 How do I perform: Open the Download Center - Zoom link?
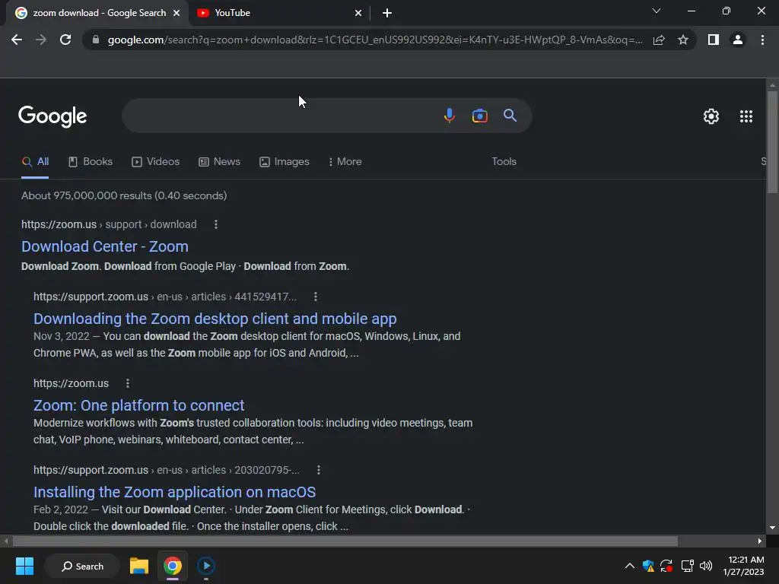click(x=105, y=246)
